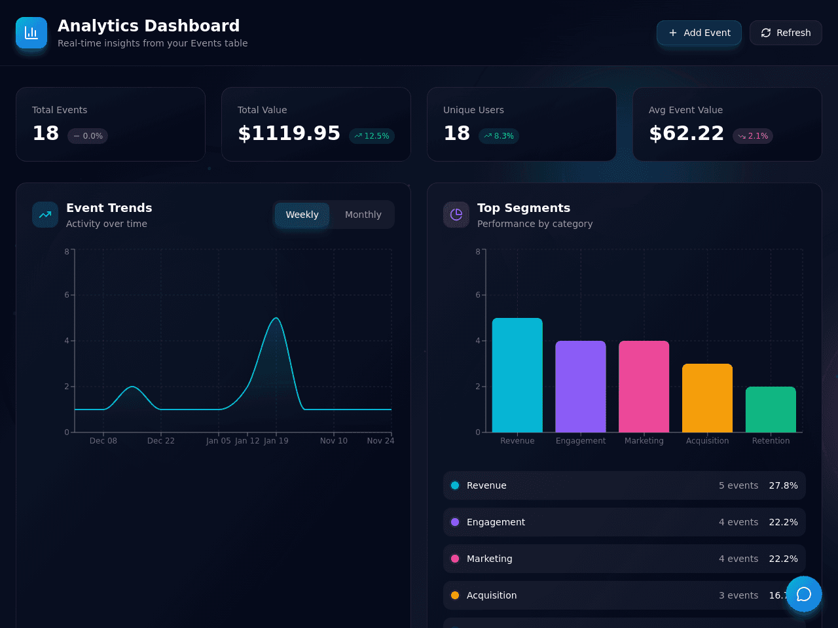Click the Unique Users card title
The width and height of the screenshot is (838, 628).
pos(473,110)
